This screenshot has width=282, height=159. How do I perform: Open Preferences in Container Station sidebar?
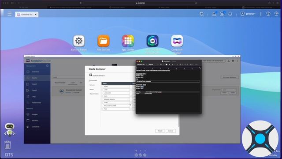pos(37,102)
